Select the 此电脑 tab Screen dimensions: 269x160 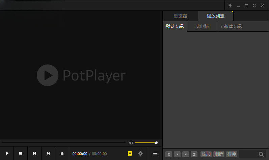pyautogui.click(x=202, y=26)
